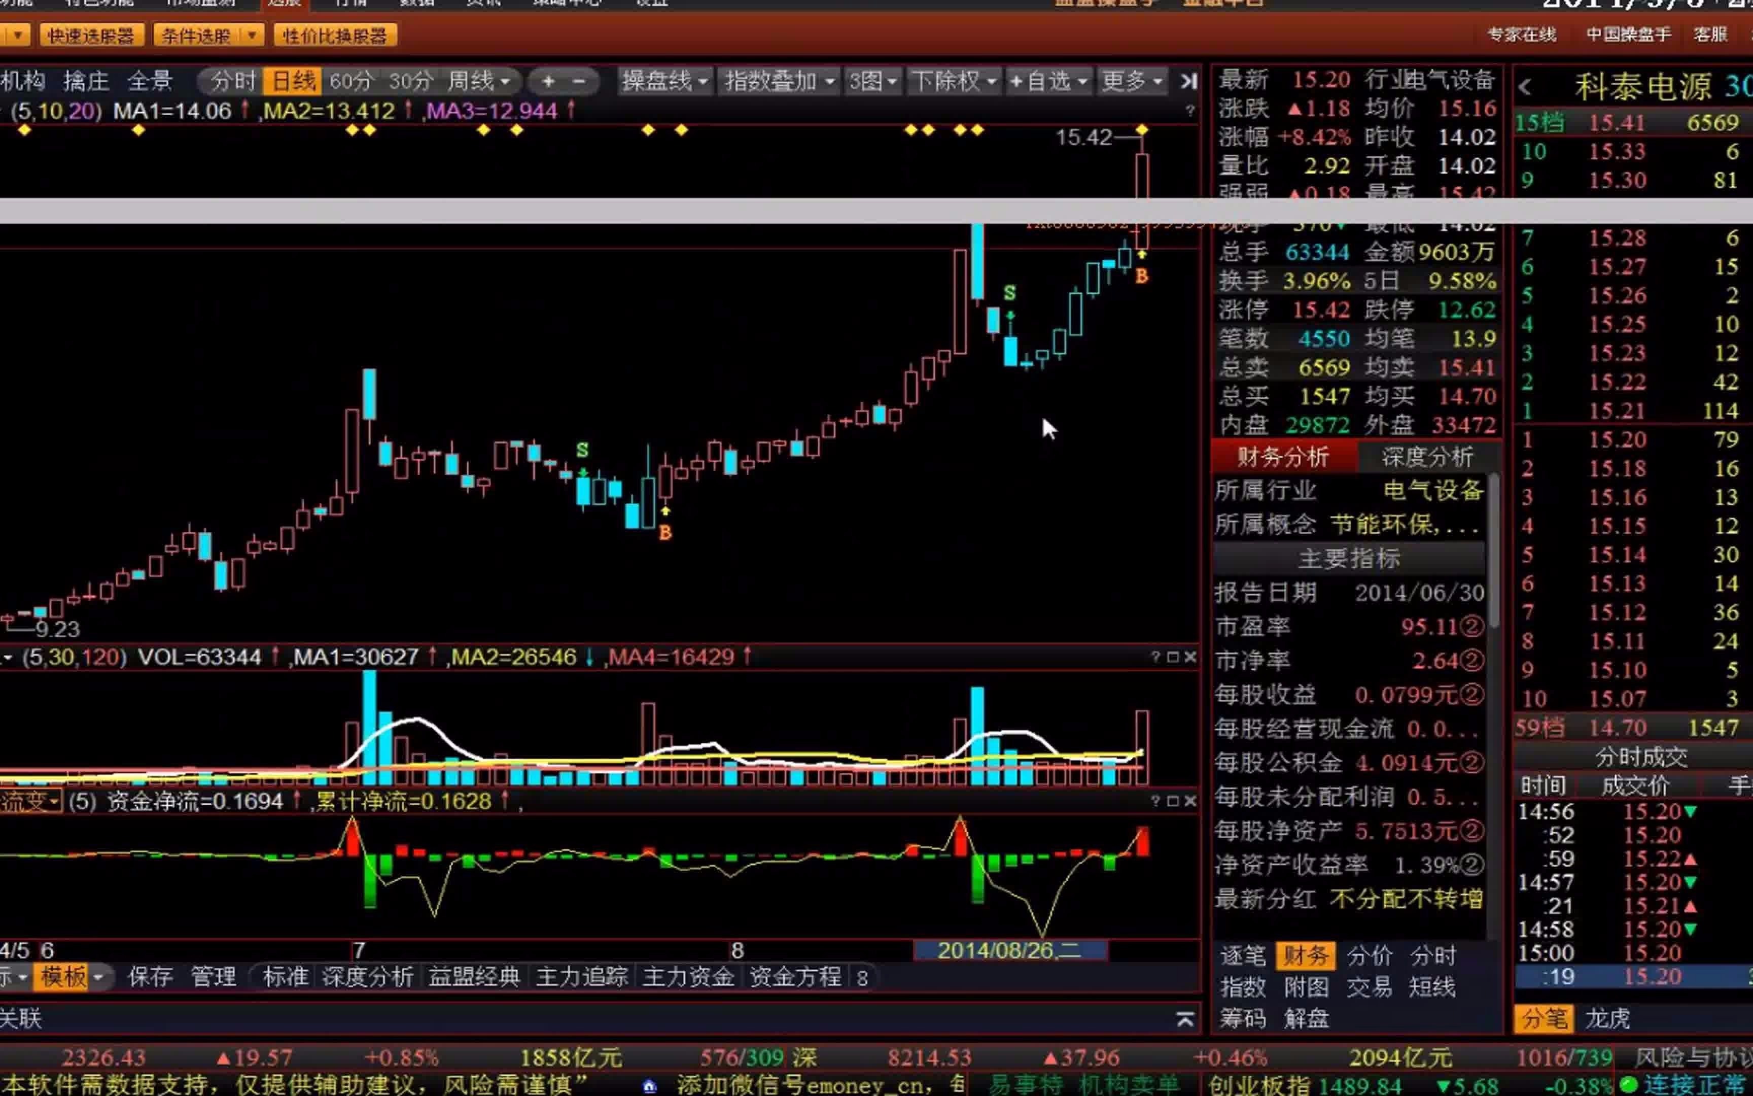The height and width of the screenshot is (1096, 1753).
Task: Select the 筹码 info view
Action: pyautogui.click(x=1242, y=1018)
